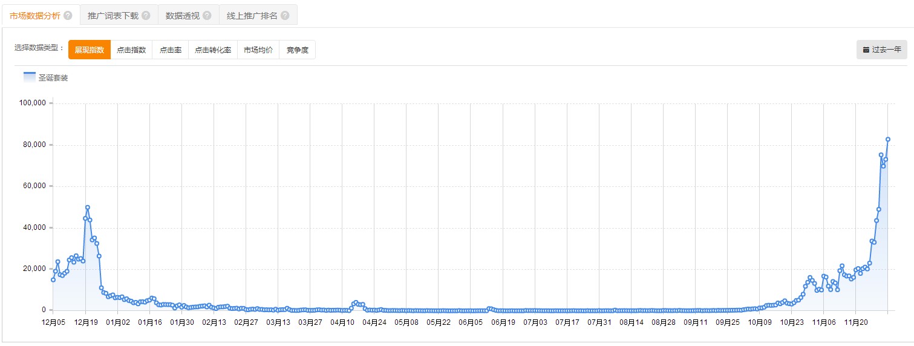The width and height of the screenshot is (914, 346).
Task: Toggle the 圣诞套装 legend series icon
Action: (30, 77)
